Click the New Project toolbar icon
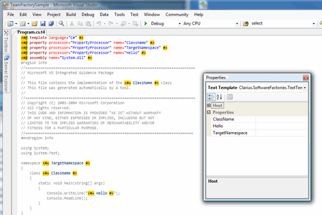 coord(11,24)
